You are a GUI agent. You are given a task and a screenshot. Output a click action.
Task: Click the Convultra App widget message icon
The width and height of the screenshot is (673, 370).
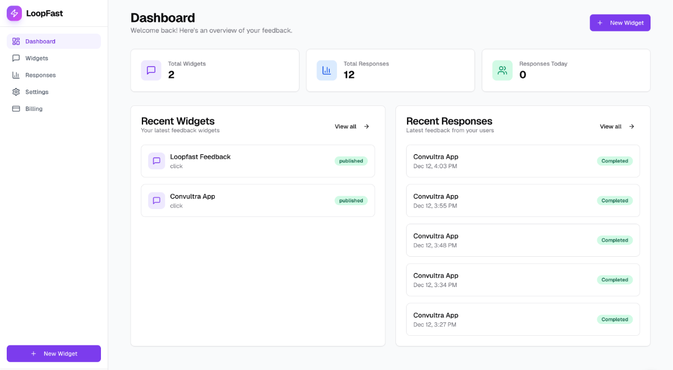coord(156,201)
